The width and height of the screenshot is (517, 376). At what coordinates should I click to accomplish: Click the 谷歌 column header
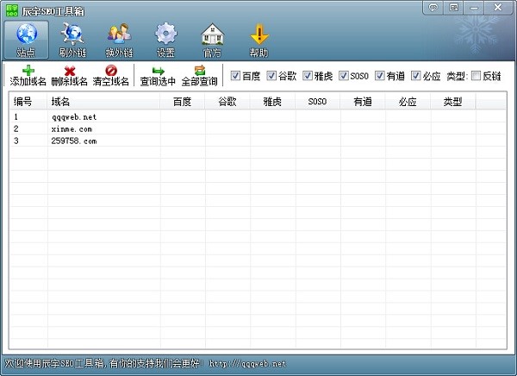point(227,102)
